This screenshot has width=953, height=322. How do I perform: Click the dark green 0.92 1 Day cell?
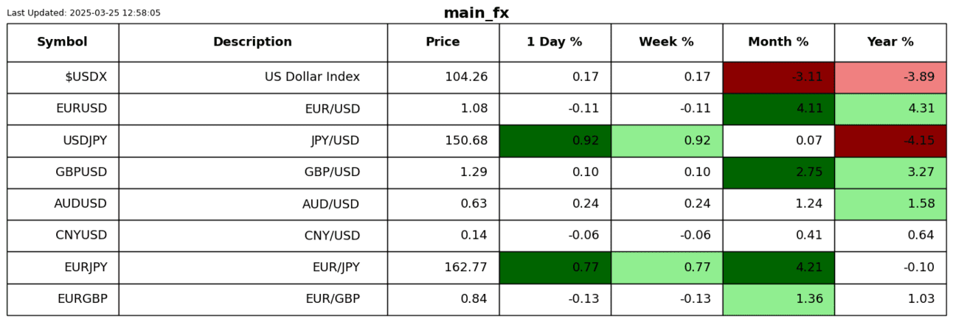click(555, 141)
